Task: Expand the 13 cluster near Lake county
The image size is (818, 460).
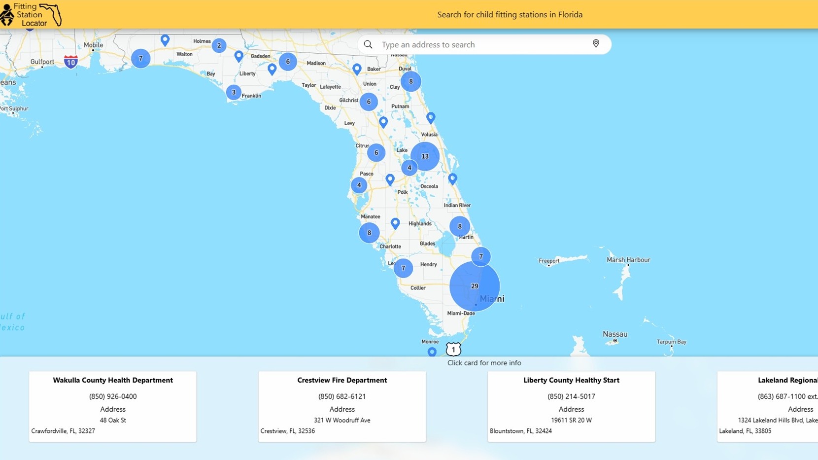Action: [425, 156]
